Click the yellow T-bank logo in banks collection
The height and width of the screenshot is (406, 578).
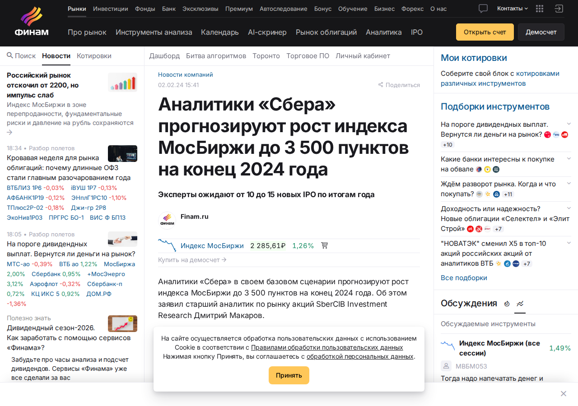[x=487, y=169]
